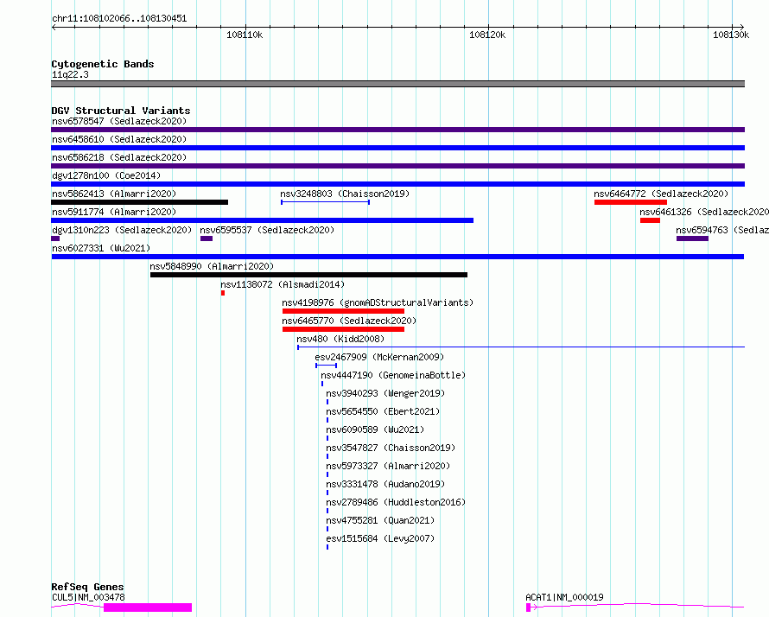Open dgv1278n100 (Coe2014) variant label

point(106,175)
